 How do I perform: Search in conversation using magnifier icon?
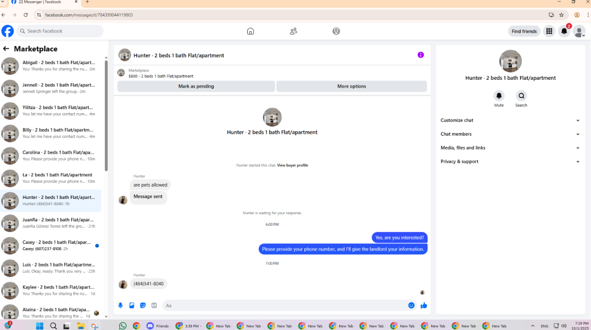pos(521,96)
